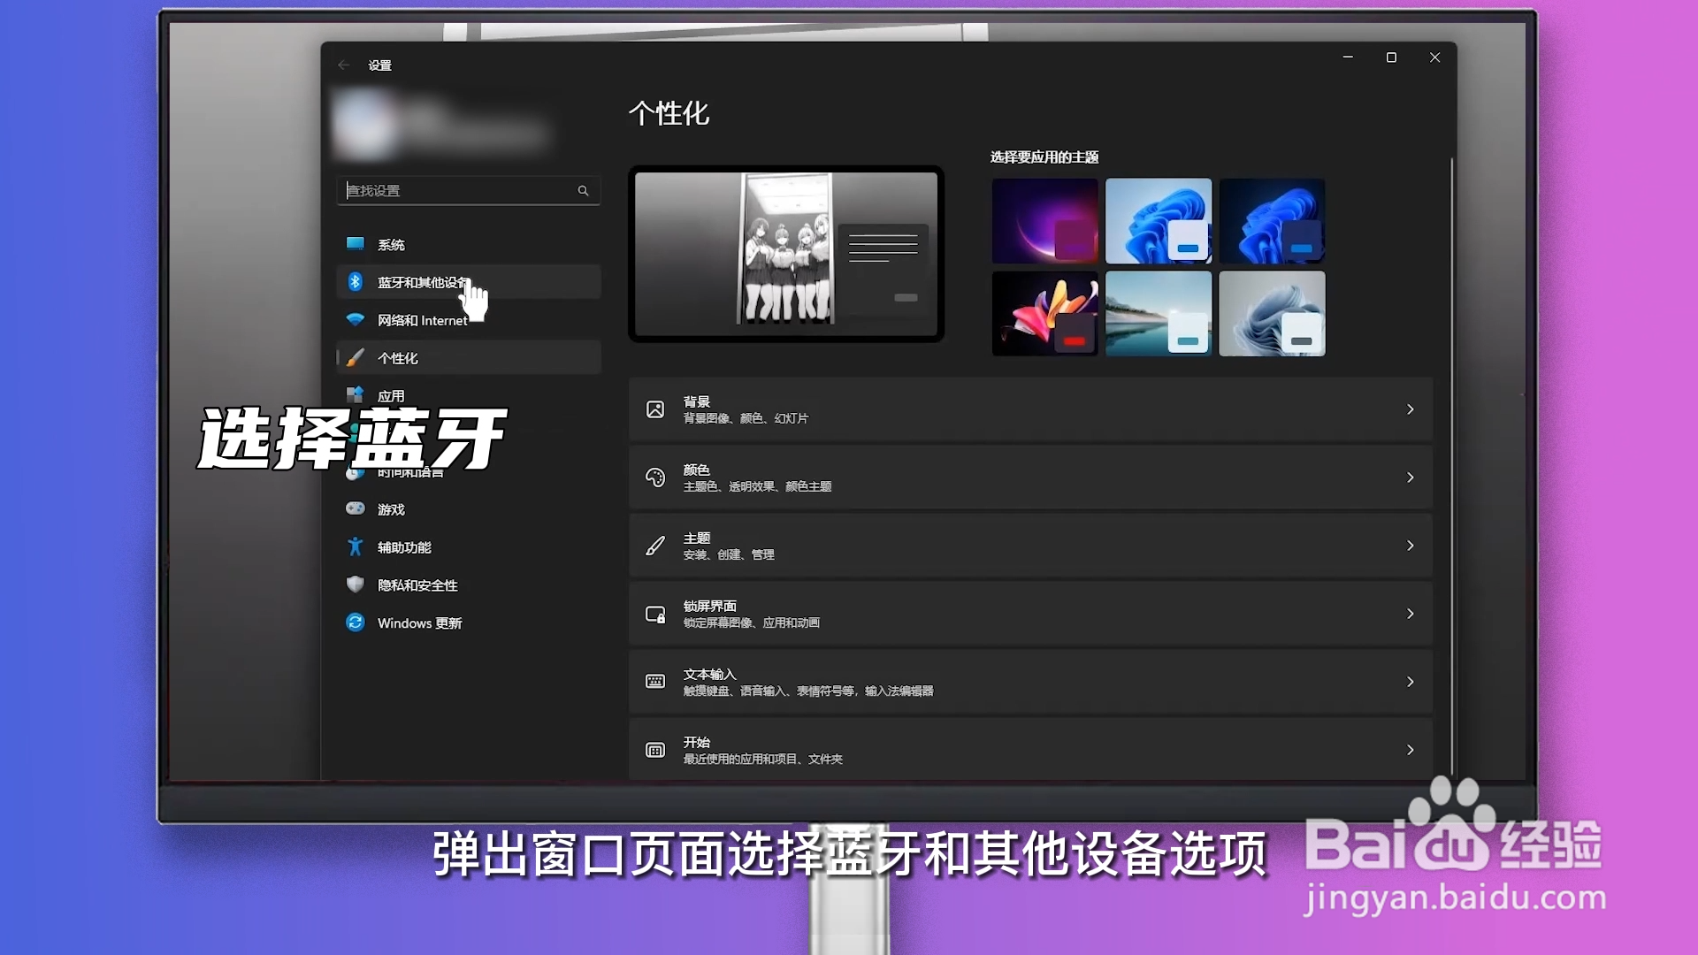
Task: Open 颜色 settings row
Action: pos(1030,477)
